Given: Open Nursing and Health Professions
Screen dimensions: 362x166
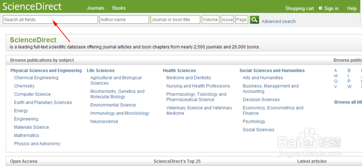Looking at the screenshot, I should pyautogui.click(x=198, y=86).
